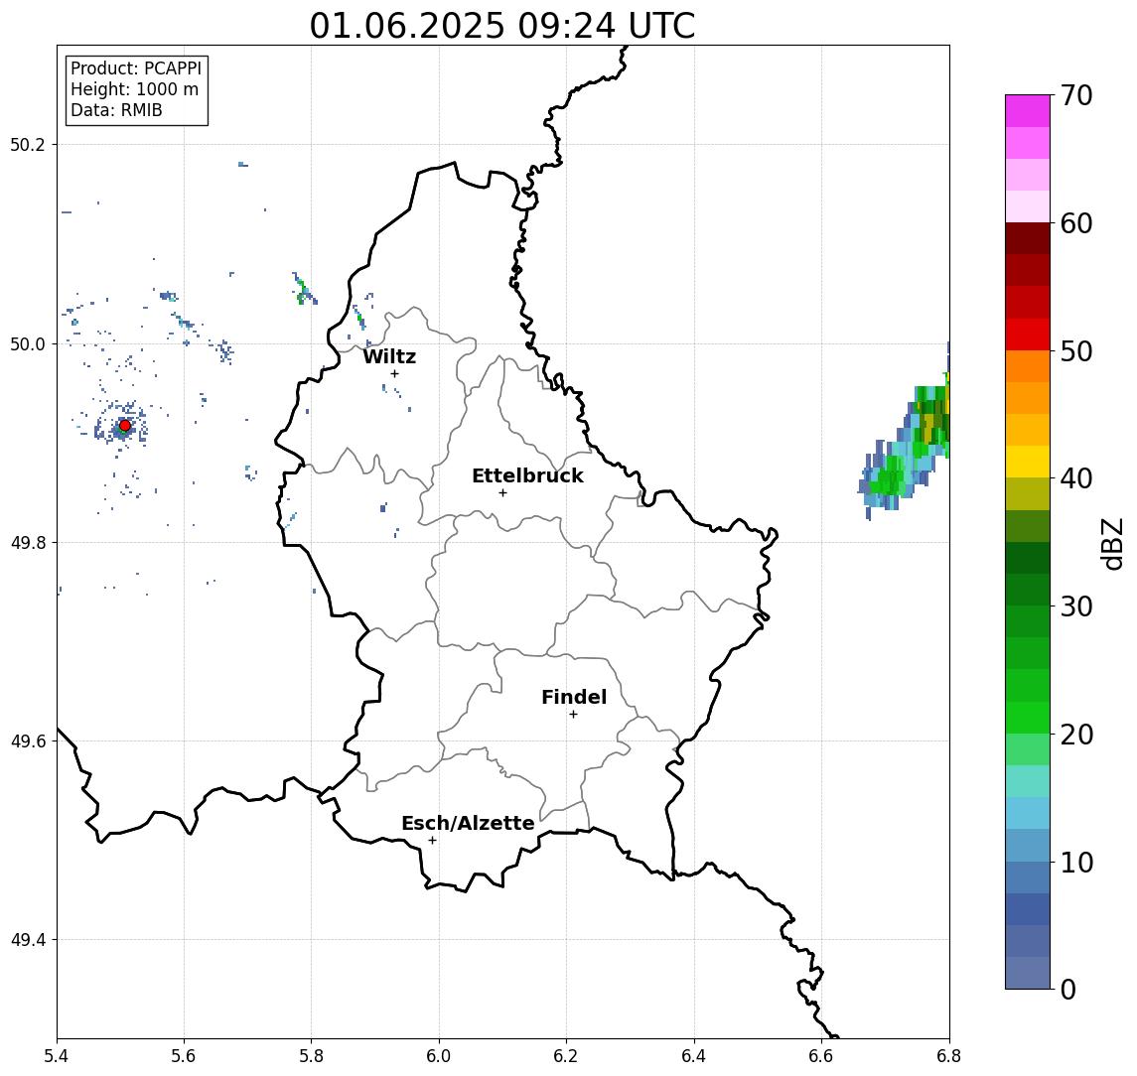Click the red radar location dot
This screenshot has width=1137, height=1076.
(125, 426)
